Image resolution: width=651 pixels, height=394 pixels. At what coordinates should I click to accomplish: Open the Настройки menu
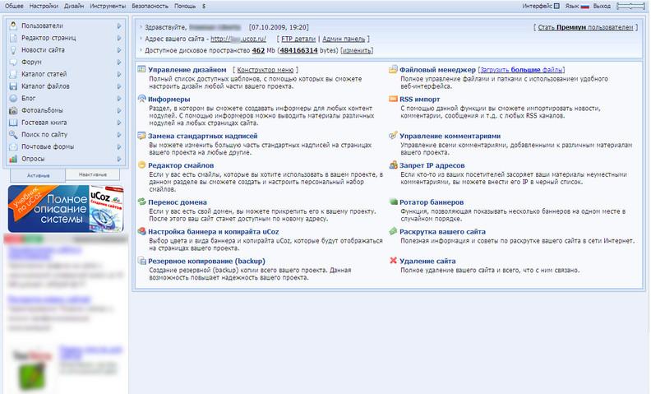point(44,7)
